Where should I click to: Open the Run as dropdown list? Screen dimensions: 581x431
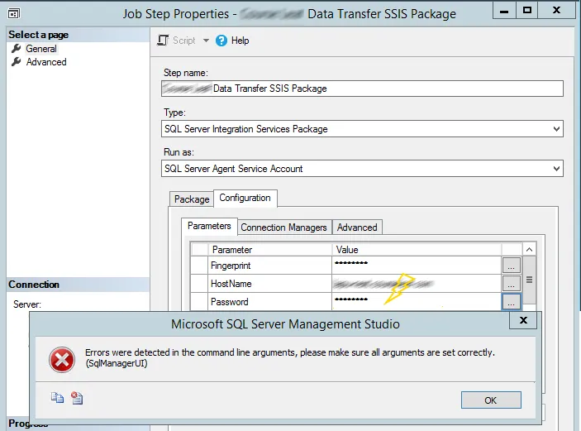(556, 169)
